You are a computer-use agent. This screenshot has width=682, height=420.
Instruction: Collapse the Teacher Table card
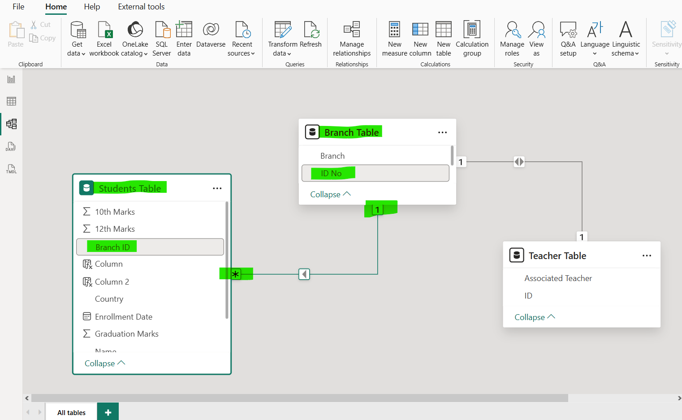click(x=534, y=317)
